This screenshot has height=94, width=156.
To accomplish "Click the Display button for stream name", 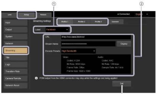I will [x=124, y=44].
